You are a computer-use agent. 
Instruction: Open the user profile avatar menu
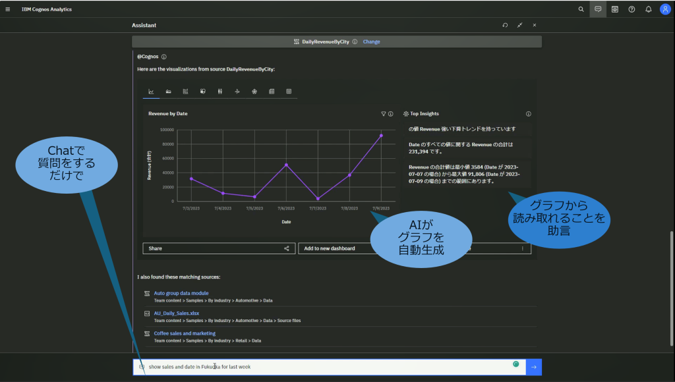click(665, 9)
